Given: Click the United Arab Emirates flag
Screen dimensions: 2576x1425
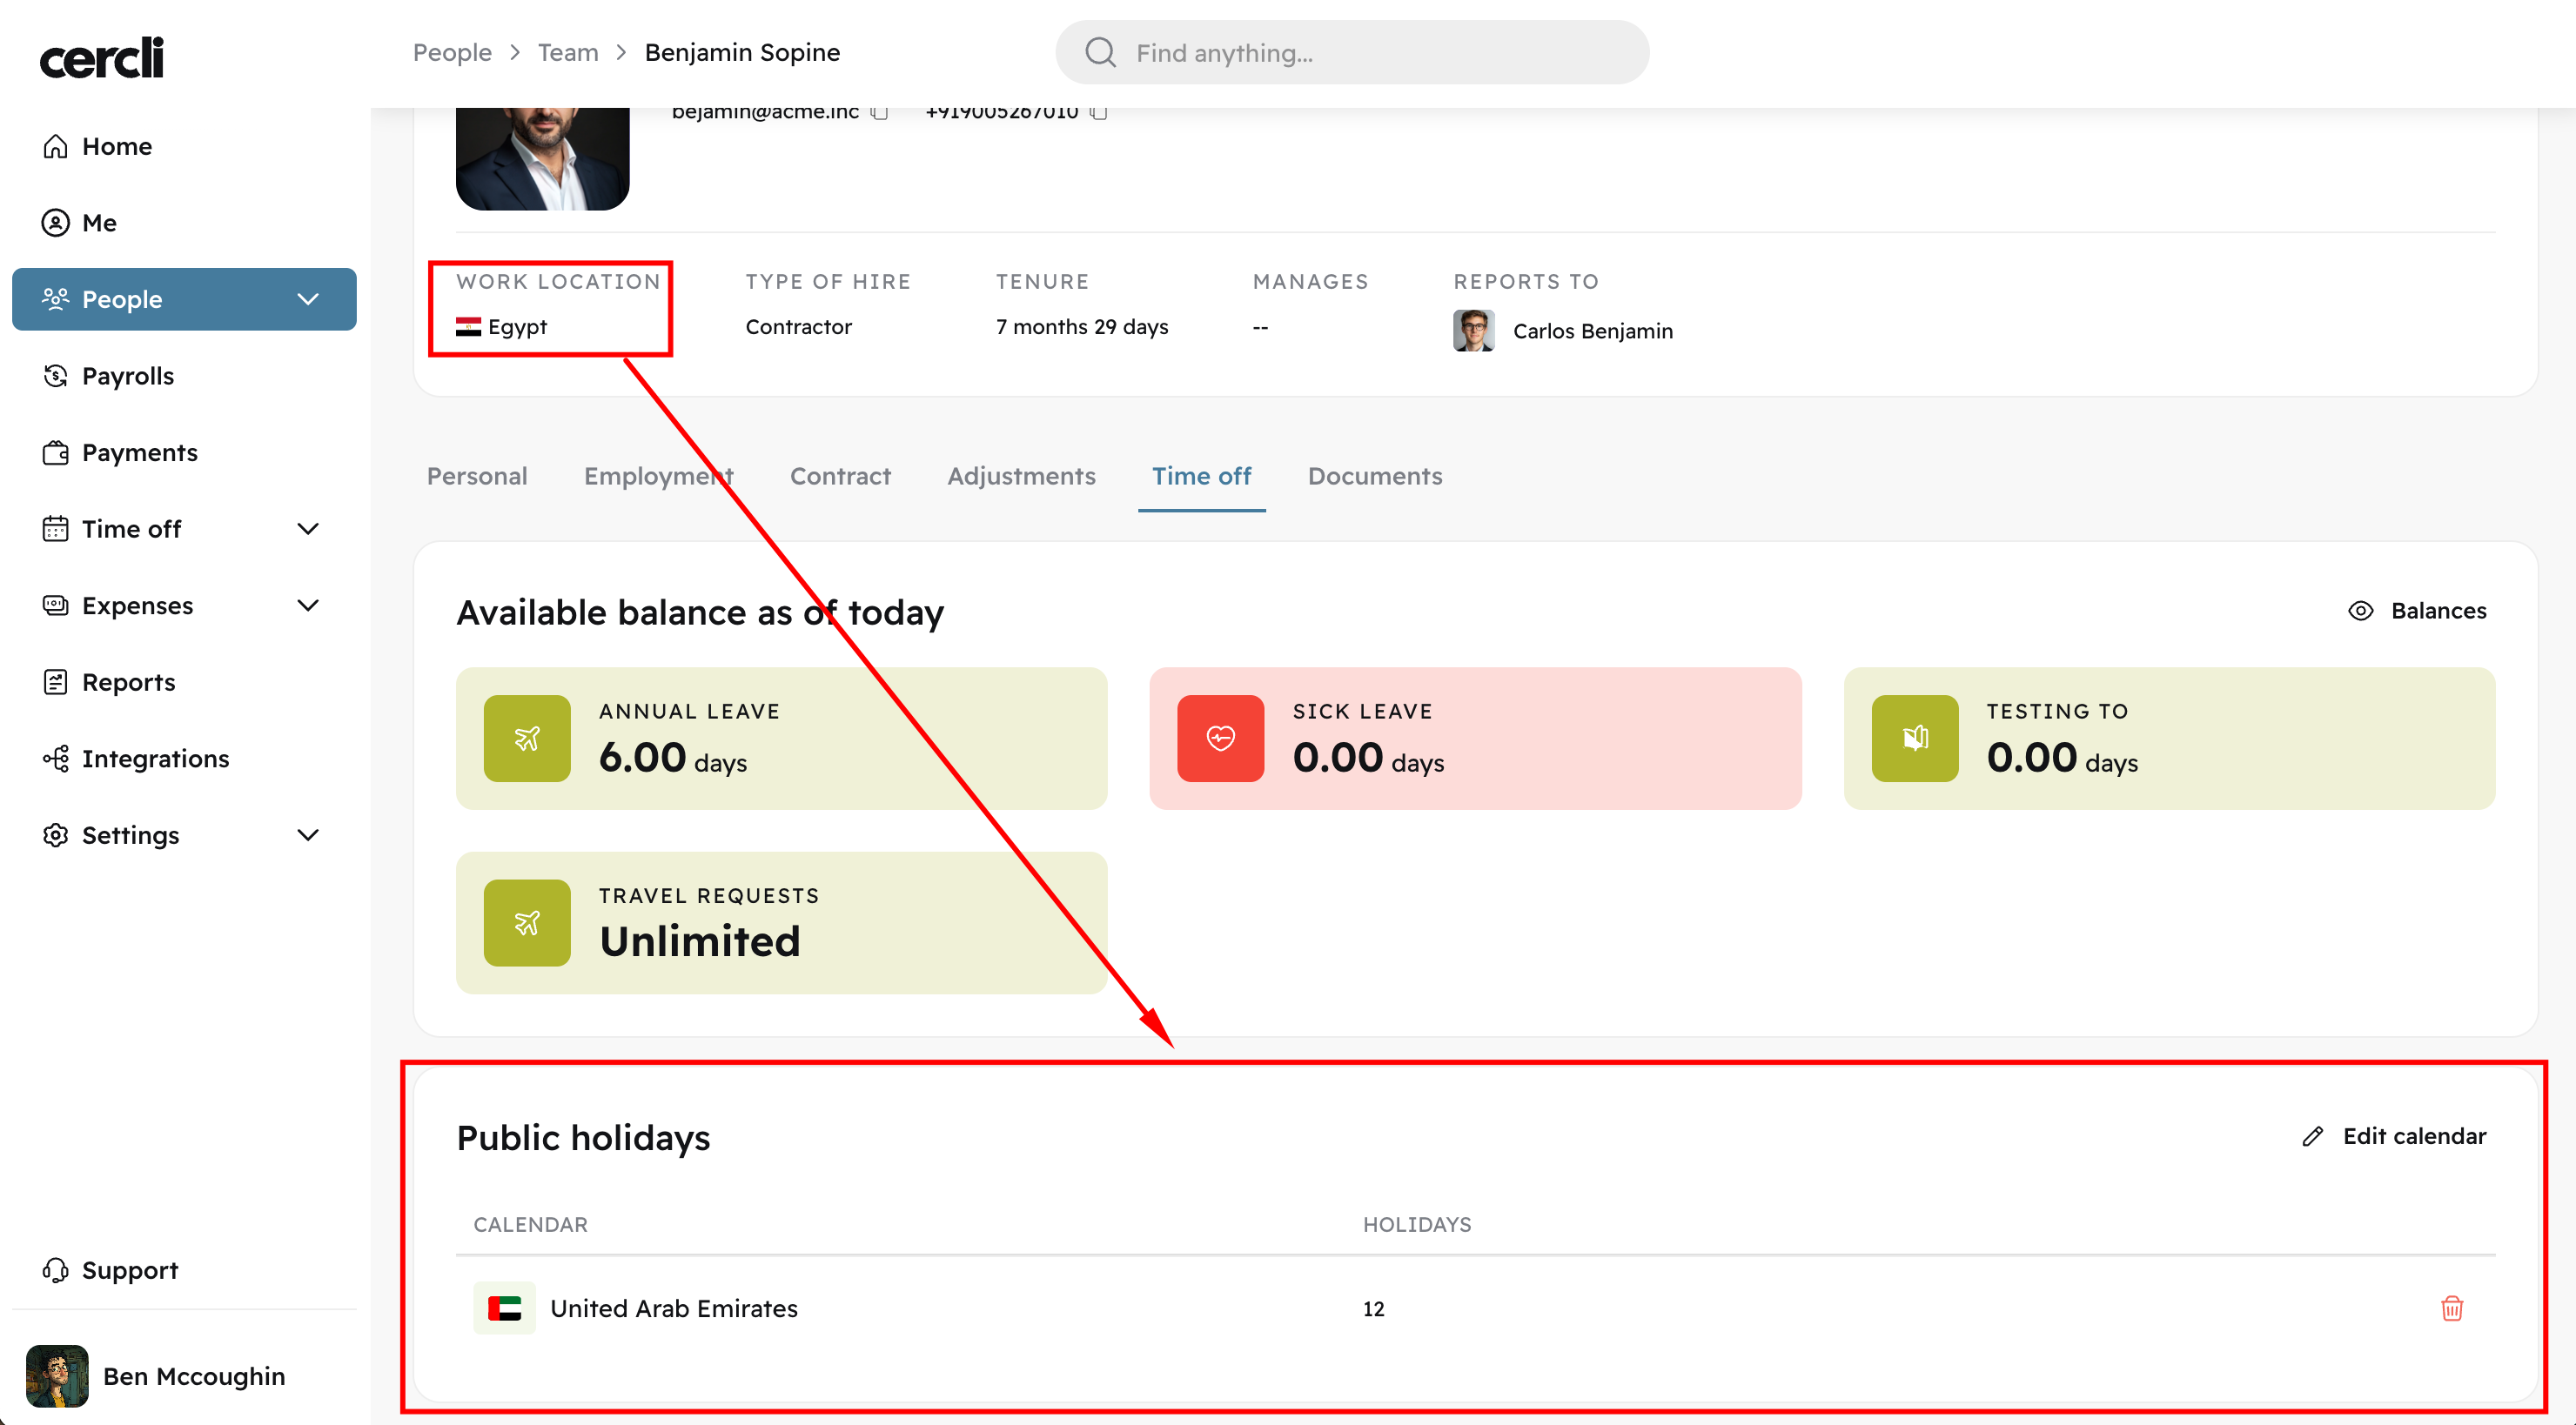Looking at the screenshot, I should [504, 1308].
